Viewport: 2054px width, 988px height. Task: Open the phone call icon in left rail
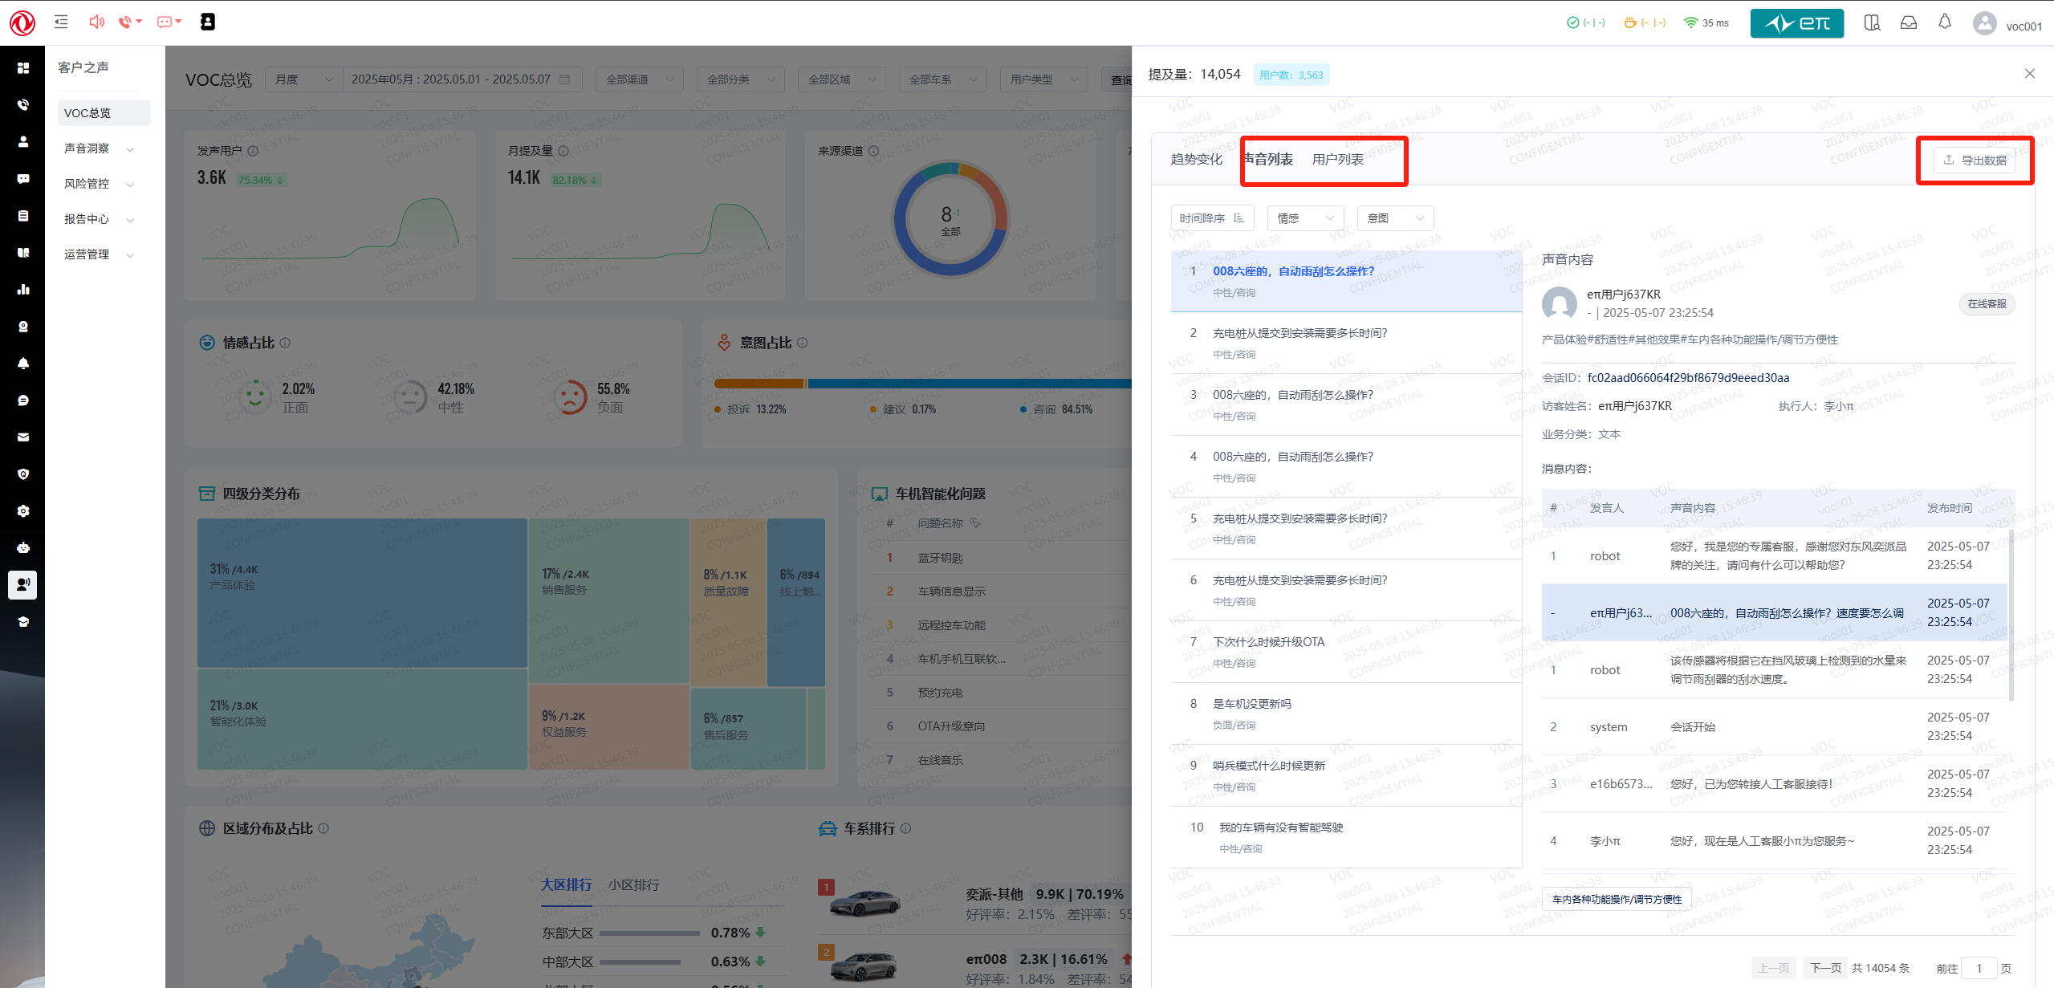[23, 105]
